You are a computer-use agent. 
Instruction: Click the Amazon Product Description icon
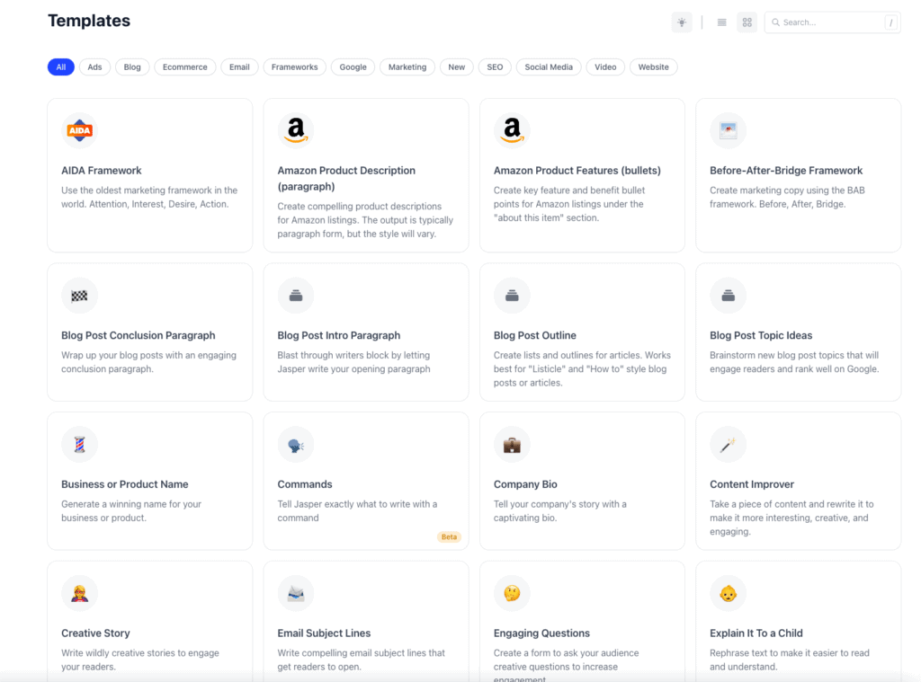pyautogui.click(x=295, y=131)
